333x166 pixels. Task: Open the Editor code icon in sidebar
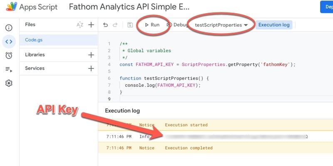9,42
